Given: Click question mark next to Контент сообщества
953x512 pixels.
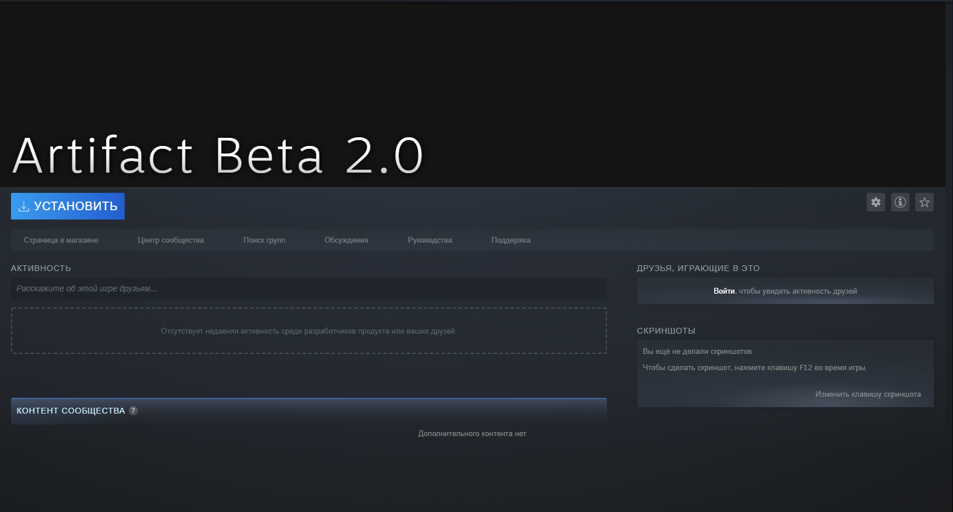Looking at the screenshot, I should coord(133,411).
